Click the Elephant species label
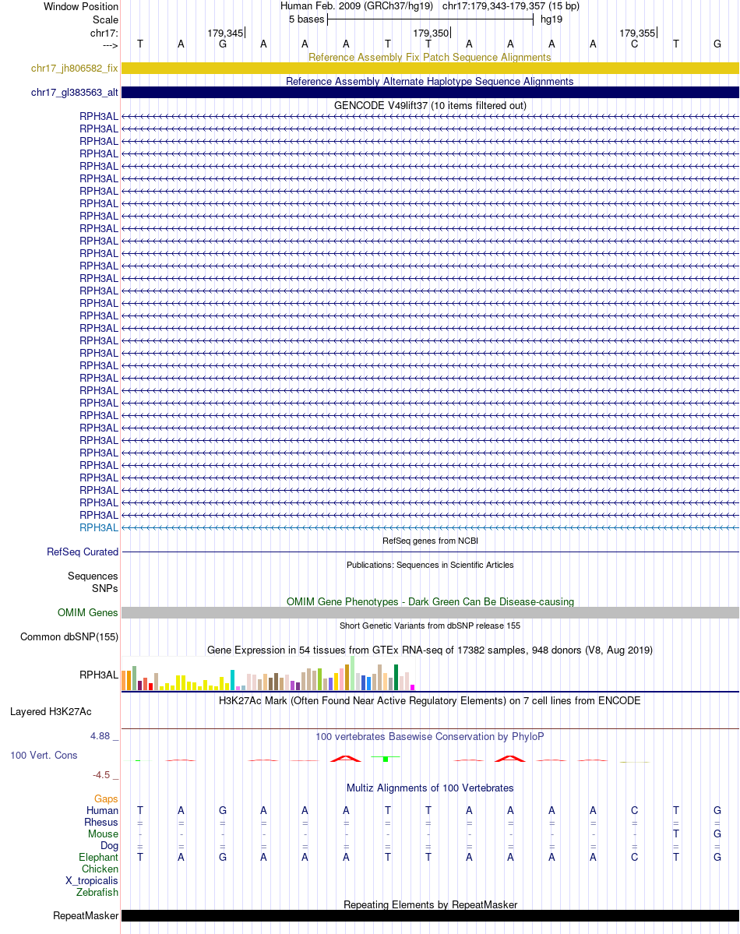 coord(98,857)
